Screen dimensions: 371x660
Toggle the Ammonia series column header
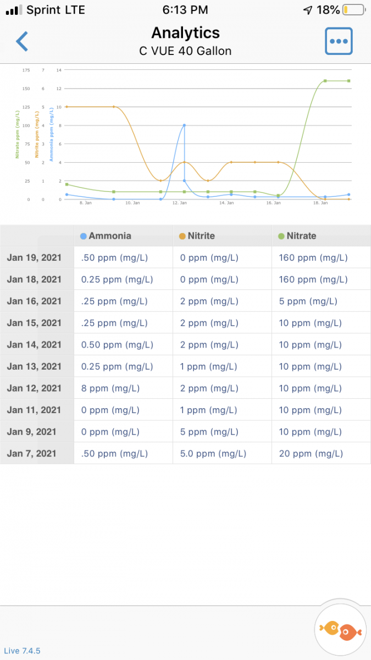(110, 236)
